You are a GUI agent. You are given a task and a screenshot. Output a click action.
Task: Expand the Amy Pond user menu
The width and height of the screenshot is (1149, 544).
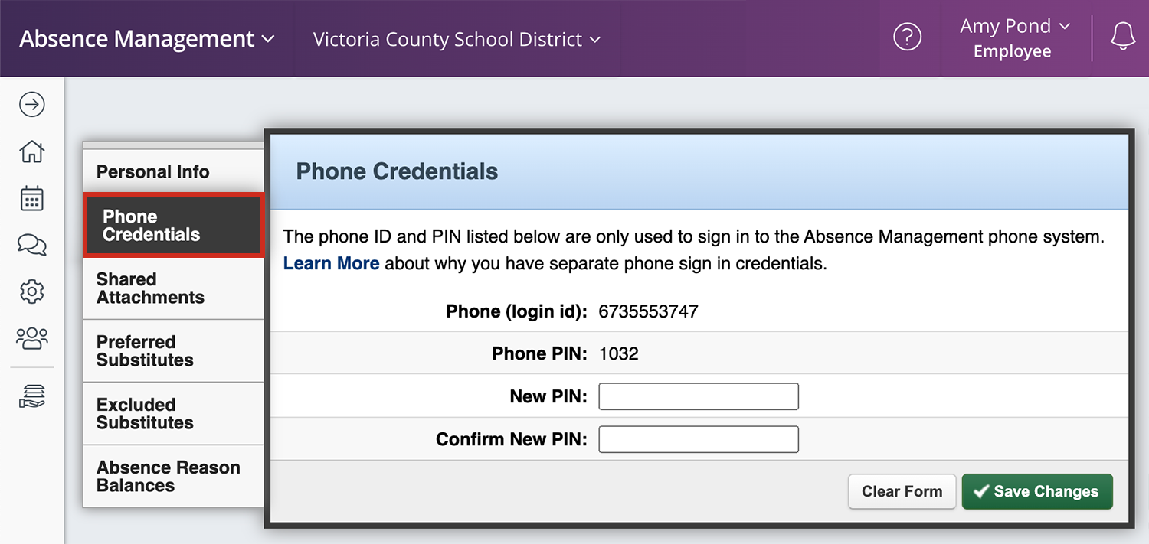(1014, 38)
